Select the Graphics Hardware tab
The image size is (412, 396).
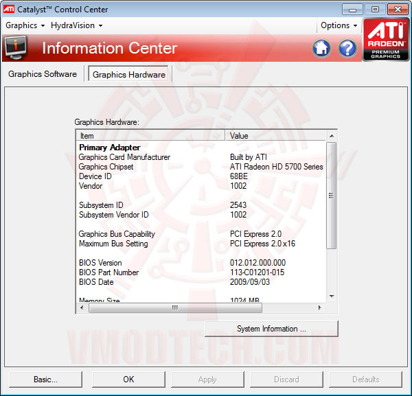129,75
